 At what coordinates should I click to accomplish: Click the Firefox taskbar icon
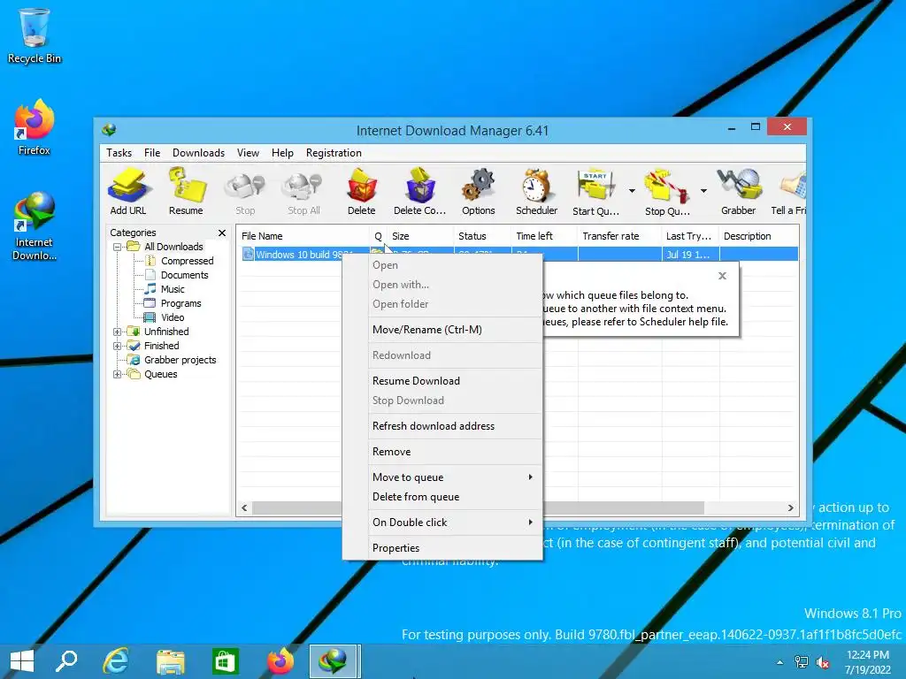(x=280, y=661)
